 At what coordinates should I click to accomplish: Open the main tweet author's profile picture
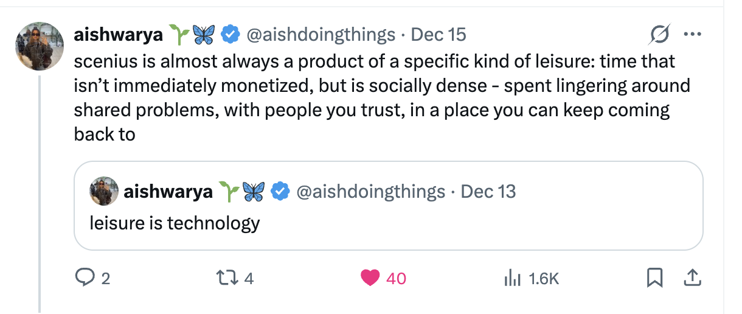[40, 47]
